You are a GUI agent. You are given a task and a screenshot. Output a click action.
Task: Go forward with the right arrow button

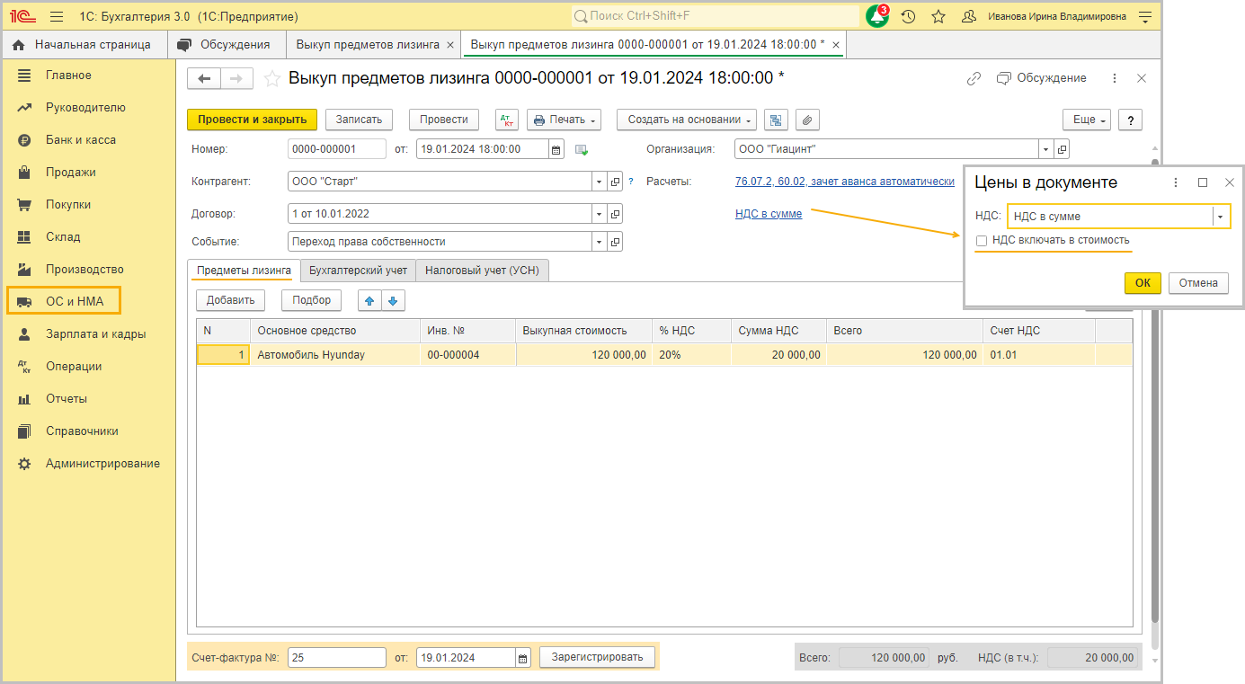pyautogui.click(x=236, y=78)
